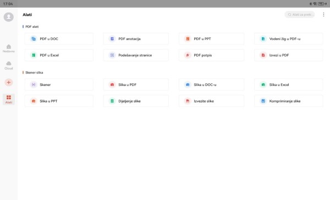
Task: Tap the red plus create button
Action: pyautogui.click(x=9, y=82)
